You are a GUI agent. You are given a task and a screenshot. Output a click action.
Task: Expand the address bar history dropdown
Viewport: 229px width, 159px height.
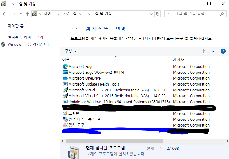coord(151,14)
